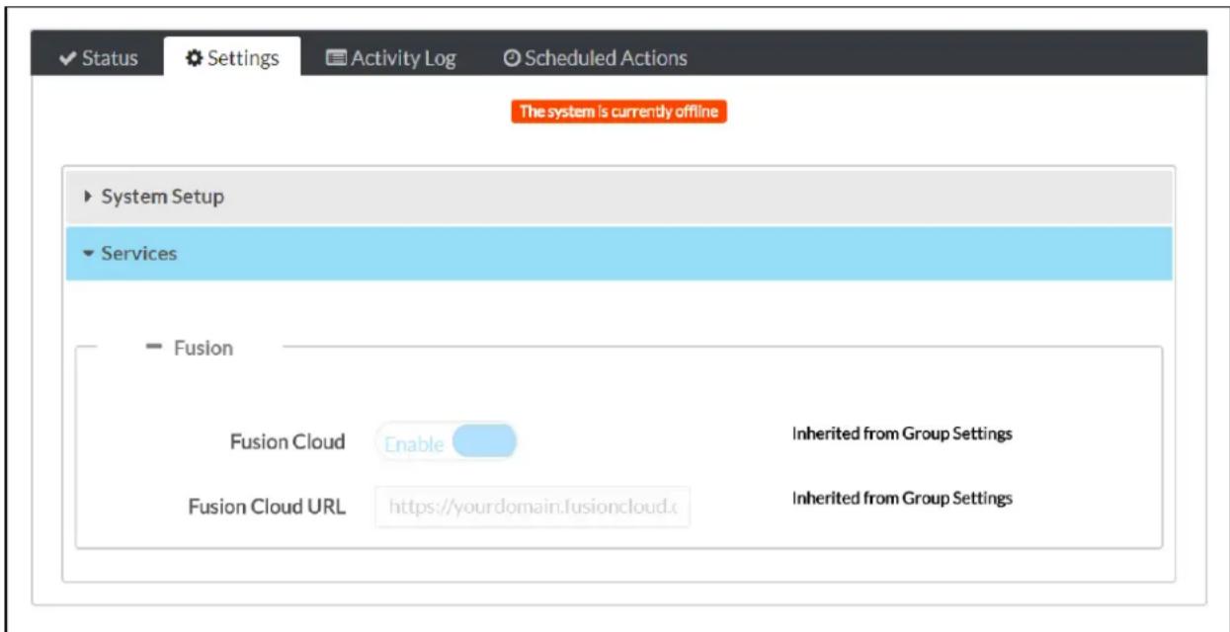
Task: Click Inherited from Group Settings beside Fusion Cloud URL
Action: 902,498
